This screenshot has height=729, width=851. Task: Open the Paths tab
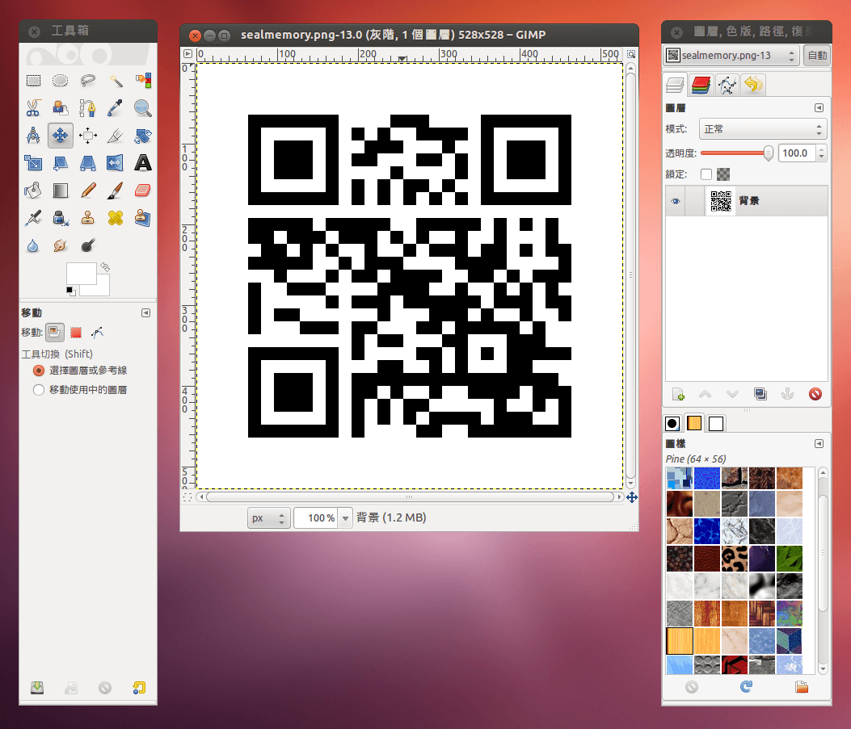point(727,85)
